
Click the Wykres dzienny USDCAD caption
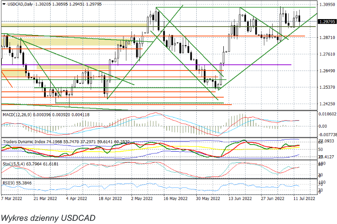tap(48, 218)
